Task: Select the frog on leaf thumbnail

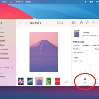Action: (48, 81)
